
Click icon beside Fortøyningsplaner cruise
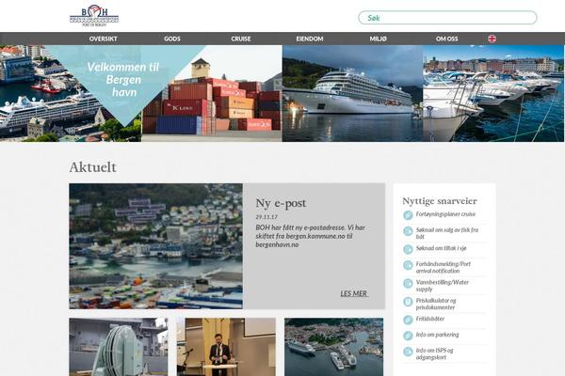pos(408,215)
